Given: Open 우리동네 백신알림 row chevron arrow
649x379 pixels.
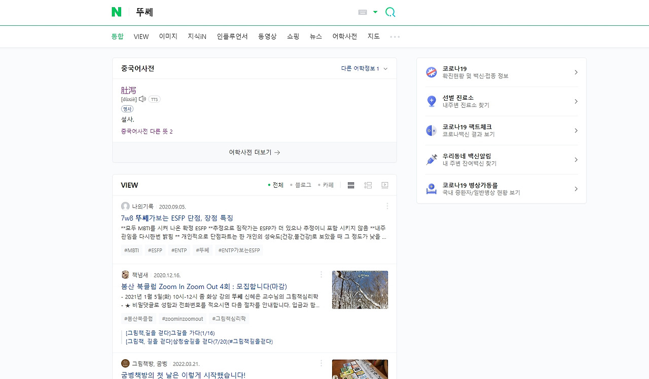Looking at the screenshot, I should click(x=576, y=160).
